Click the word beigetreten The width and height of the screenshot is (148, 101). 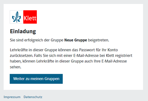[x=98, y=40]
